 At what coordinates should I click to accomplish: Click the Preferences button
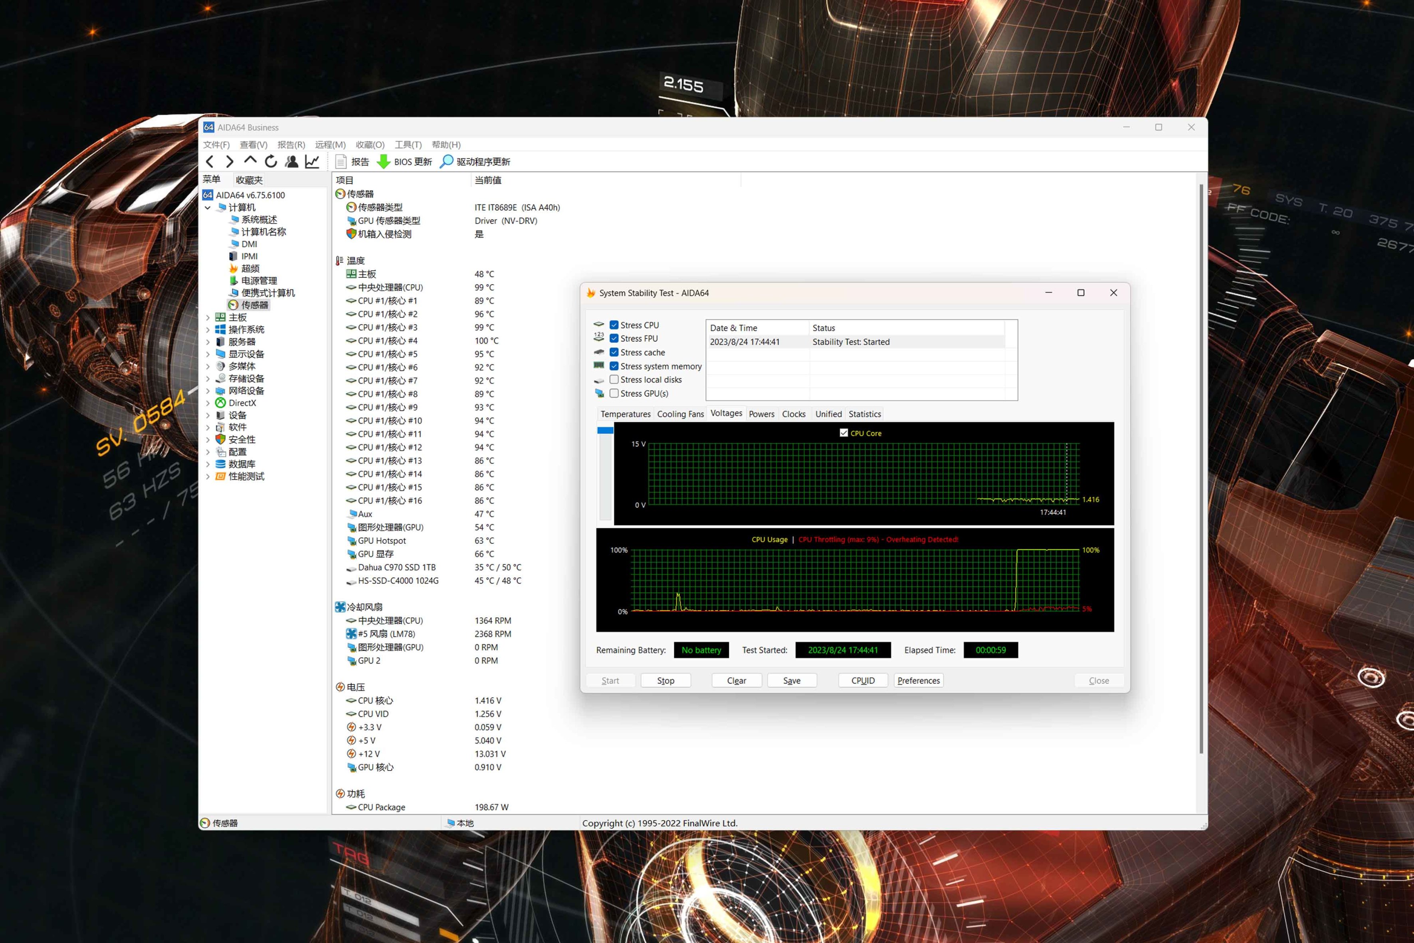coord(918,680)
